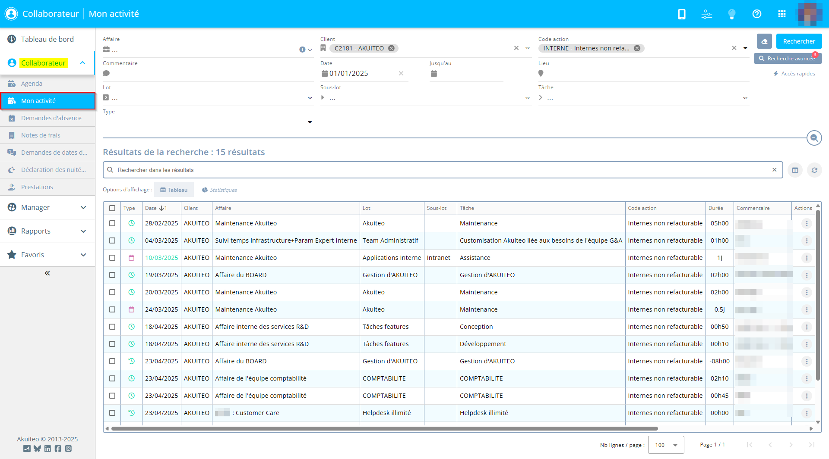The image size is (829, 459).
Task: Check the 28/02/2025 Maintenance Akuiteo row
Action: [112, 223]
